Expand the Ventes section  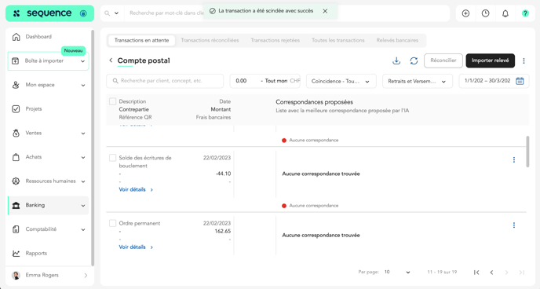point(83,134)
